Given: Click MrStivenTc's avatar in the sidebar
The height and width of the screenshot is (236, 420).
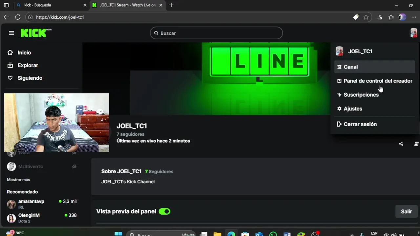Looking at the screenshot, I should (x=11, y=167).
